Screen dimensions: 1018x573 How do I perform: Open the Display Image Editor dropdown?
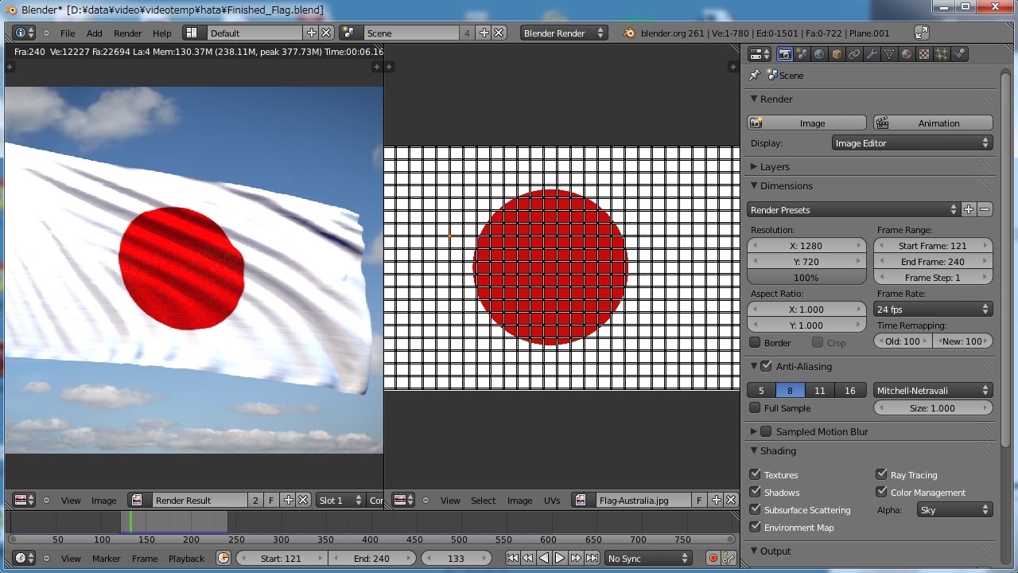[912, 143]
